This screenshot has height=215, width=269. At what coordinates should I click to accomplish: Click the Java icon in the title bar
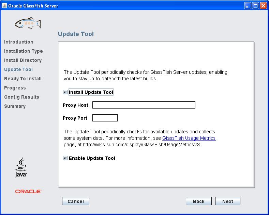(4, 6)
